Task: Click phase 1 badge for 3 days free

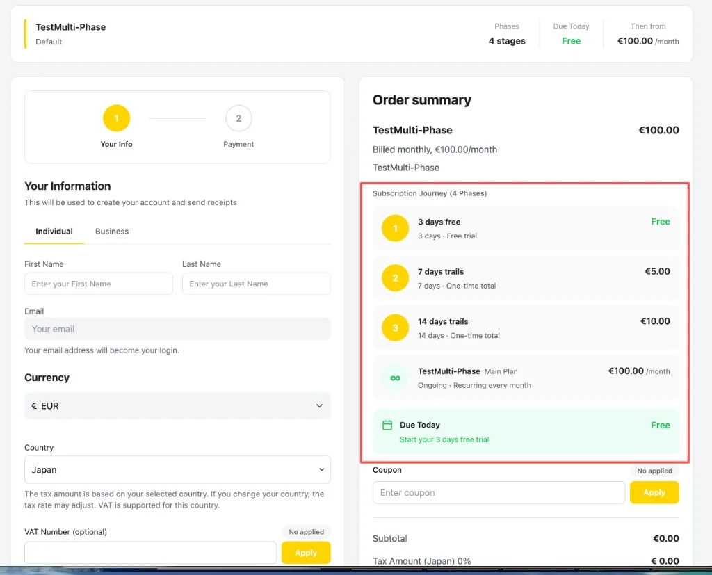Action: coord(395,228)
